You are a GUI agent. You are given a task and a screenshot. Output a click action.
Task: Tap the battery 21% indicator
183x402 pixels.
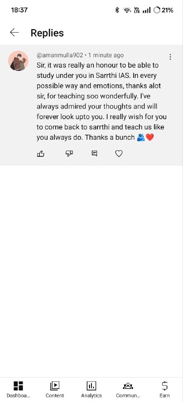coord(163,10)
